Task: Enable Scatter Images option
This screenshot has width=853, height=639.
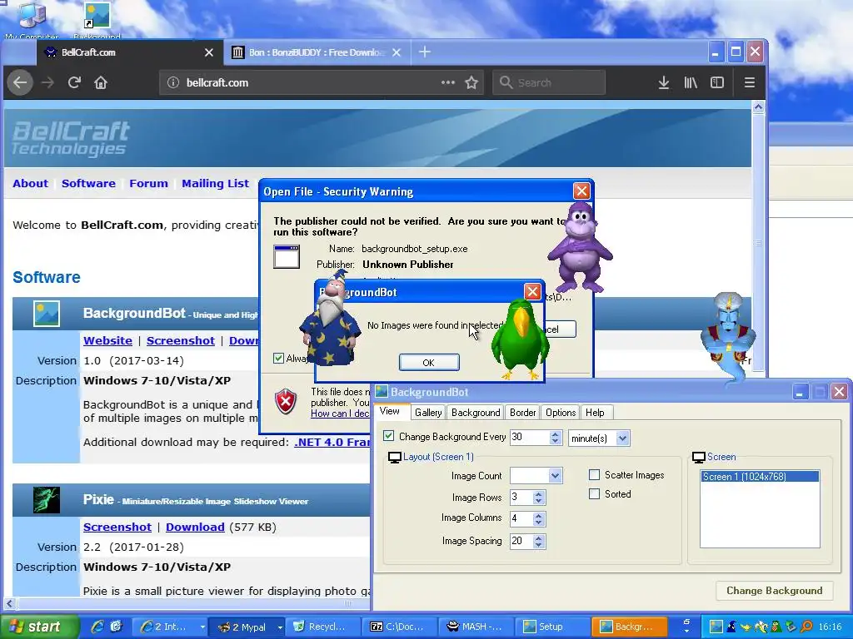Action: pyautogui.click(x=594, y=475)
